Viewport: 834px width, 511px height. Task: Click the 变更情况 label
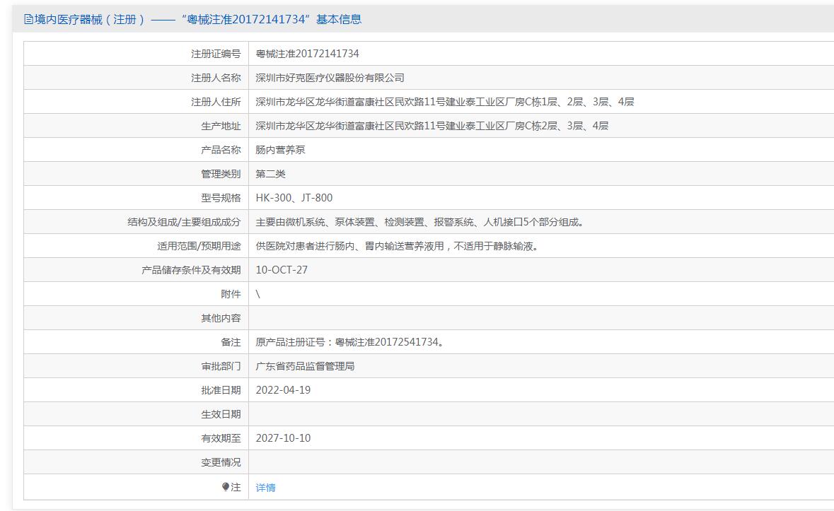pos(221,462)
